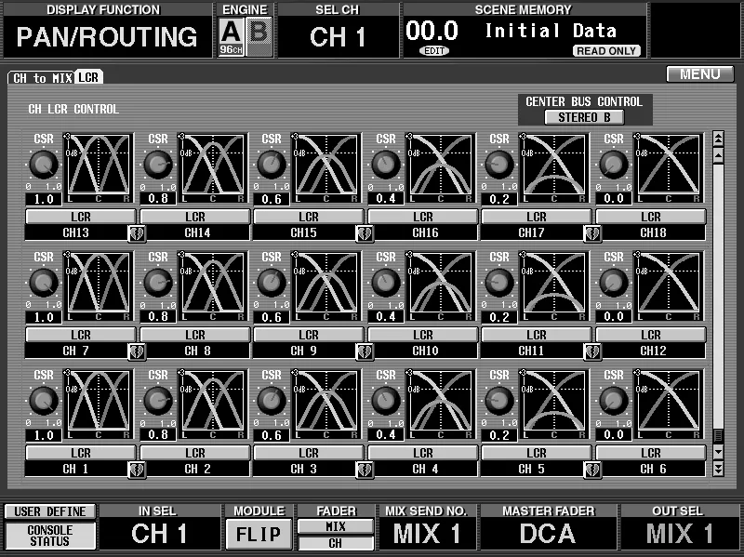Image resolution: width=744 pixels, height=557 pixels.
Task: Click the CH 6 channel name label
Action: 654,470
